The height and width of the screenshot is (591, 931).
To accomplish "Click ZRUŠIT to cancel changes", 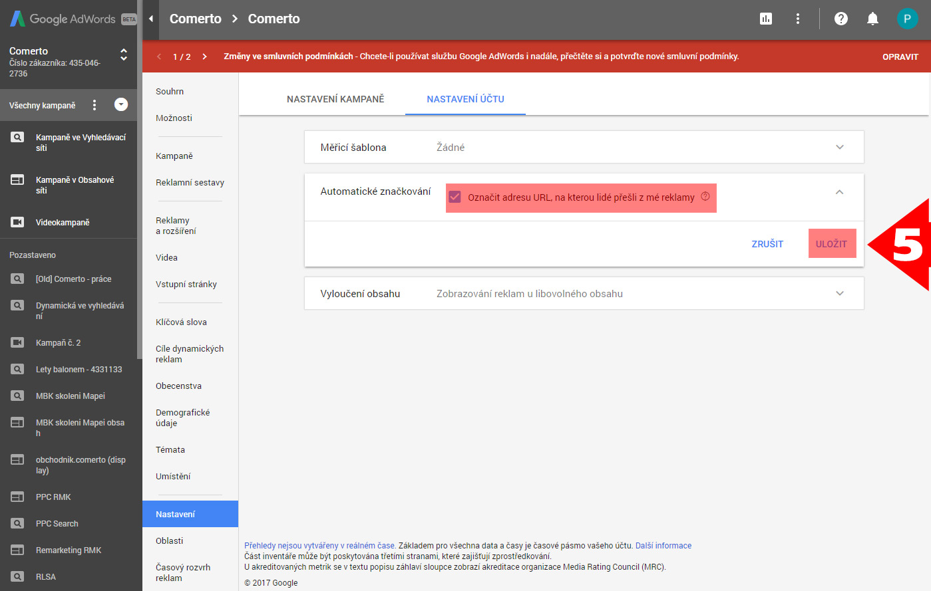I will point(767,244).
